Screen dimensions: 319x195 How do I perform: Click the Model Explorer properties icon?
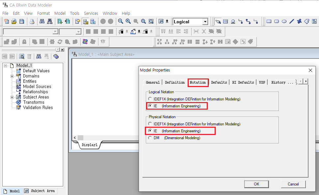(x=22, y=56)
